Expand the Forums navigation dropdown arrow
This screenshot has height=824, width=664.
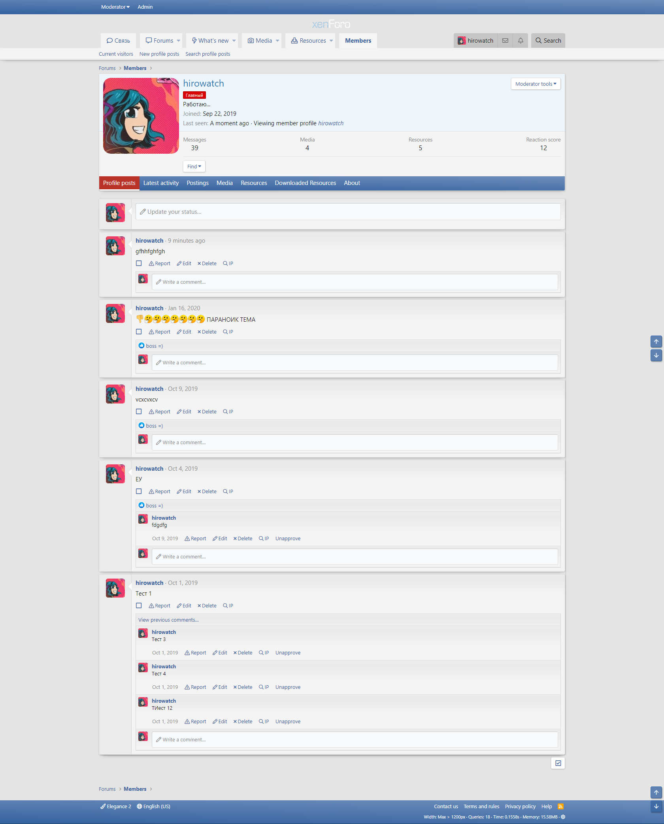coord(179,41)
